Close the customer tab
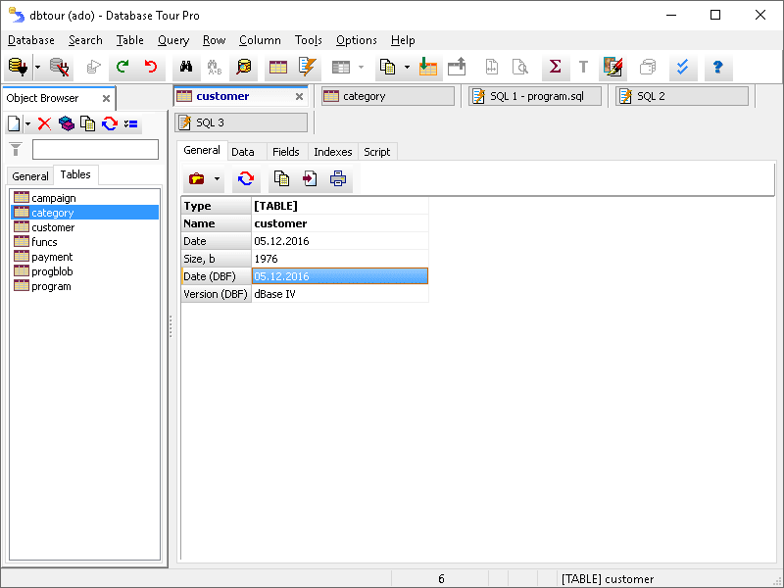 tap(299, 96)
